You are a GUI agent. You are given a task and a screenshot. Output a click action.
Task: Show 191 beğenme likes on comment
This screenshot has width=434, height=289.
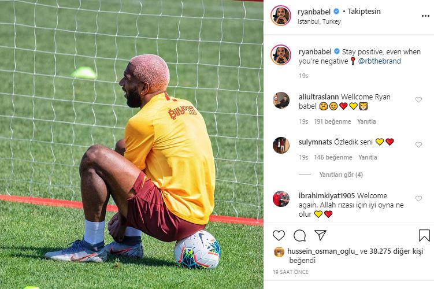point(332,121)
